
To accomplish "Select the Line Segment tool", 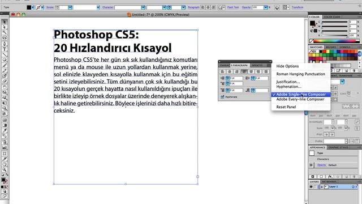I will point(5,54).
